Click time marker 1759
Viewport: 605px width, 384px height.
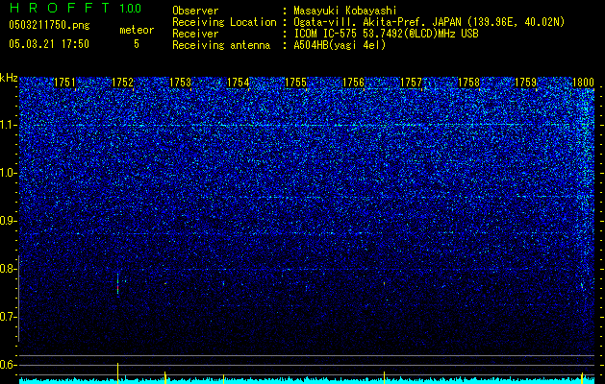[526, 83]
